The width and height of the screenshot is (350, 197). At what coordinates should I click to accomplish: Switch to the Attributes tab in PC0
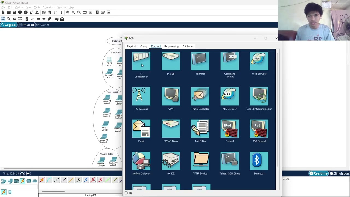pos(188,47)
